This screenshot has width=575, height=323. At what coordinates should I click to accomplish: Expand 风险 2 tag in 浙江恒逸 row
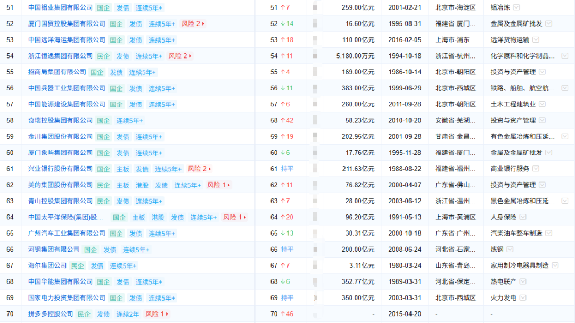pyautogui.click(x=180, y=56)
